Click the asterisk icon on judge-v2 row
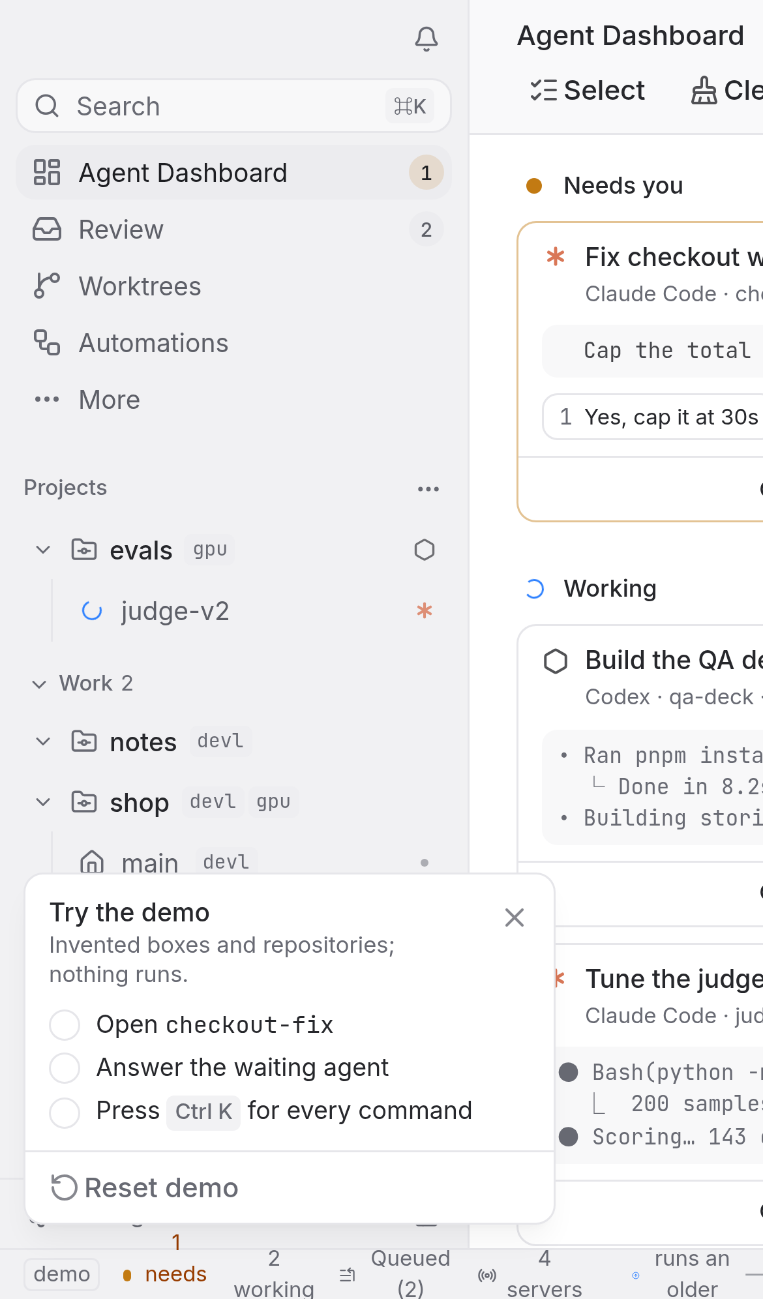Viewport: 763px width, 1299px height. tap(425, 611)
